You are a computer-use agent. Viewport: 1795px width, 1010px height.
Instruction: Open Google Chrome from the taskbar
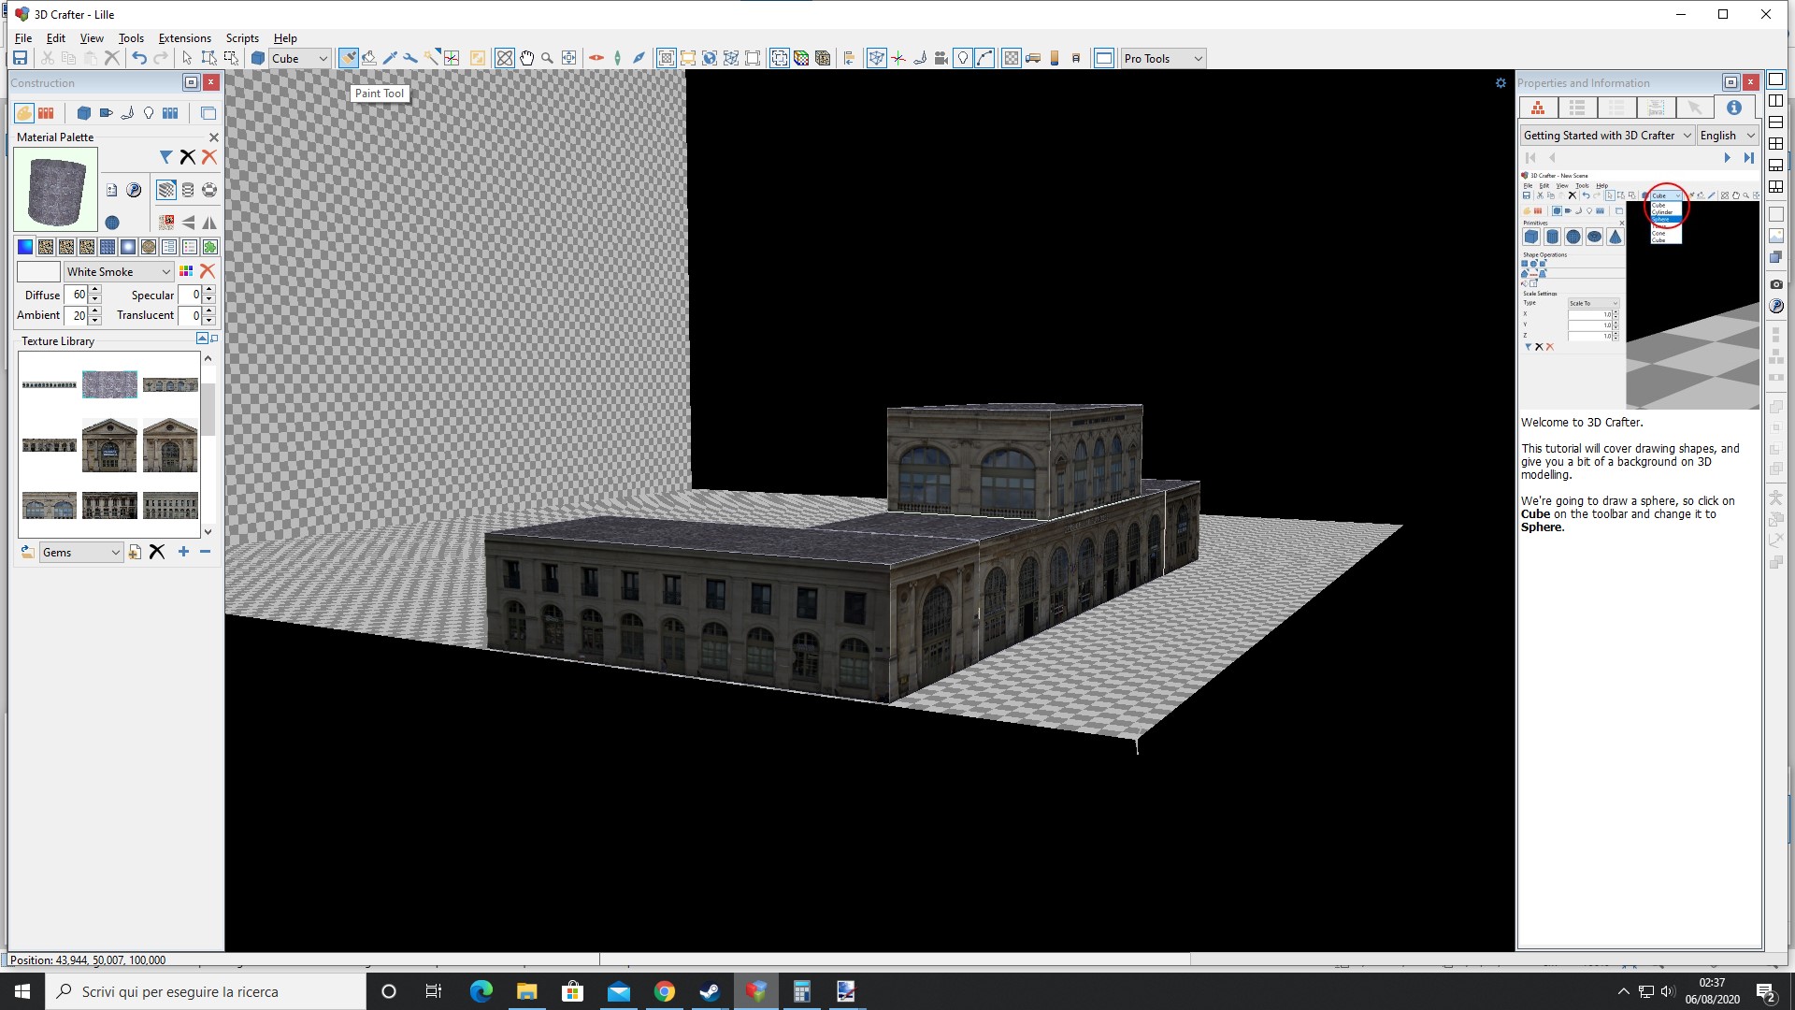664,991
